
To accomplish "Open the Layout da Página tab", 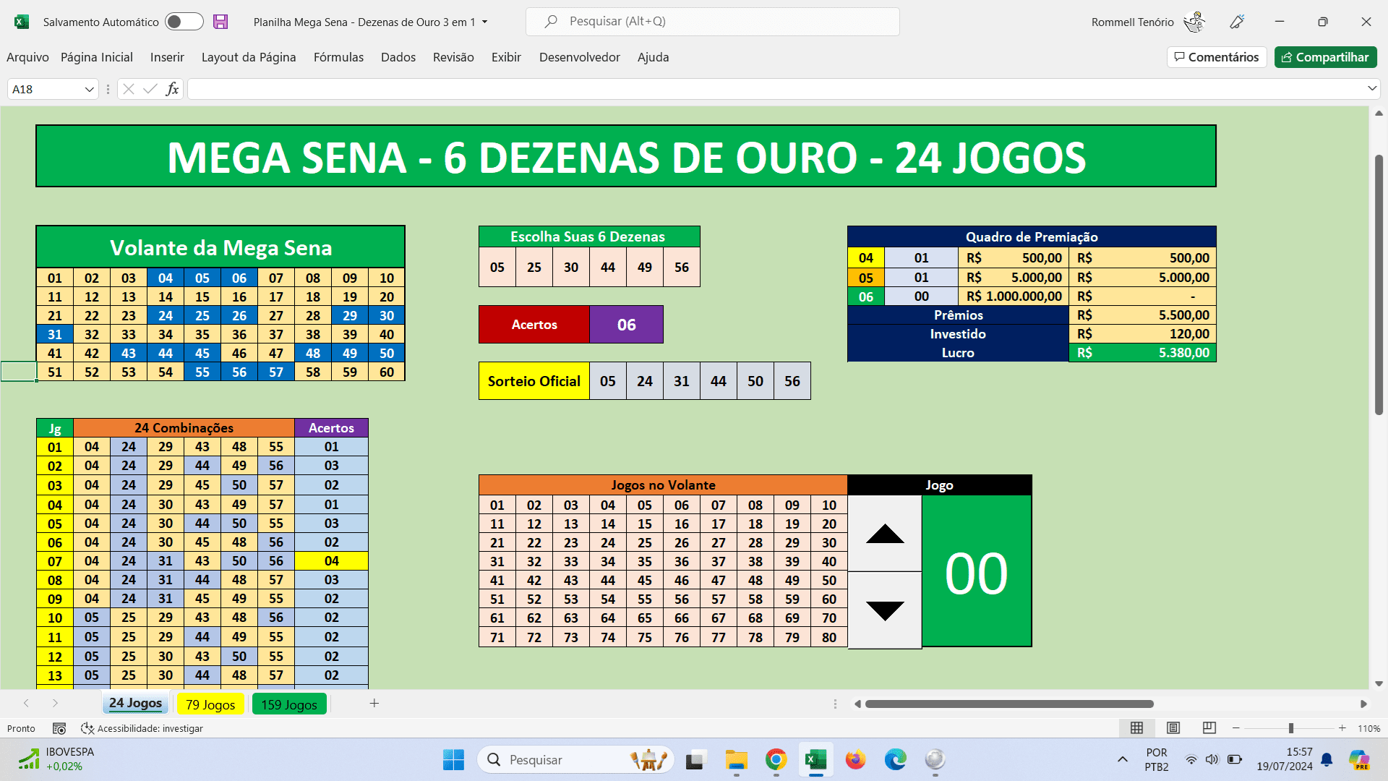I will pos(249,57).
